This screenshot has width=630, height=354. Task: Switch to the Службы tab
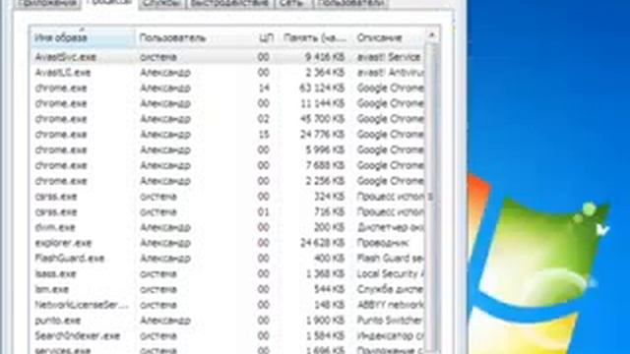(x=161, y=3)
